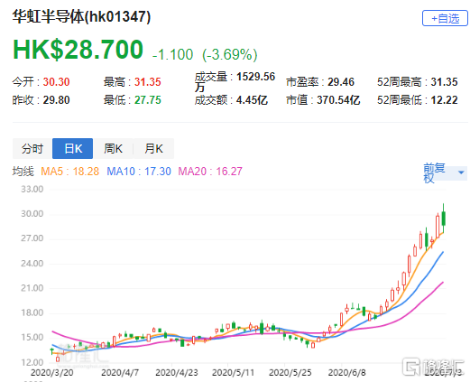The width and height of the screenshot is (470, 382).
Task: Open the 月K monthly chart tab
Action: point(153,149)
